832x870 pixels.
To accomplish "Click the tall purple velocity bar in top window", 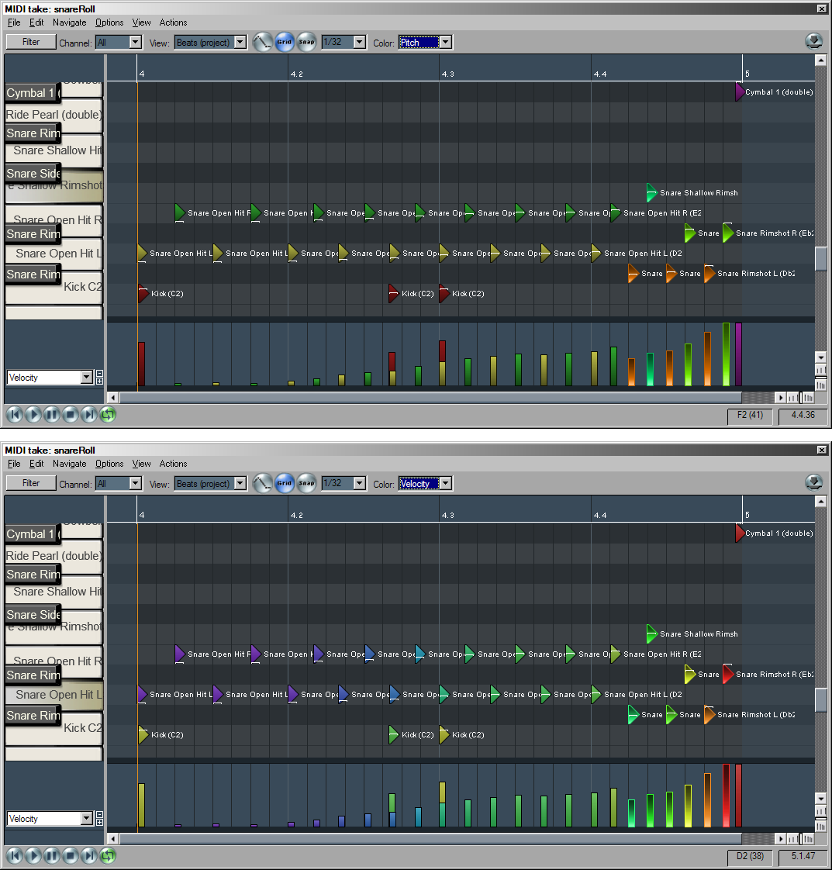I will pyautogui.click(x=739, y=354).
